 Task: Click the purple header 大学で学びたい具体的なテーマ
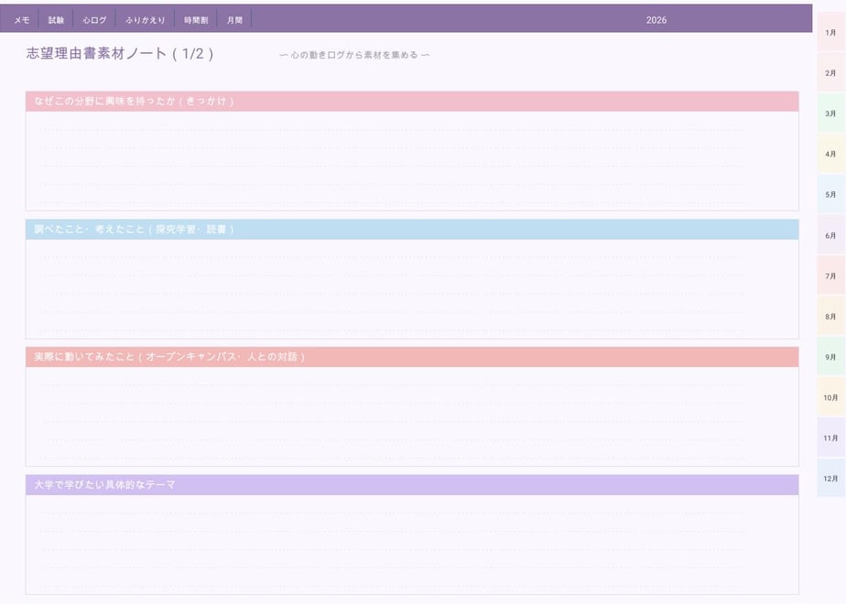coord(412,485)
